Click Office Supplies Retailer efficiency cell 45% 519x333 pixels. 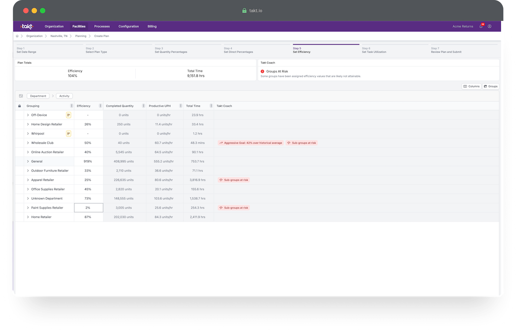click(x=89, y=189)
